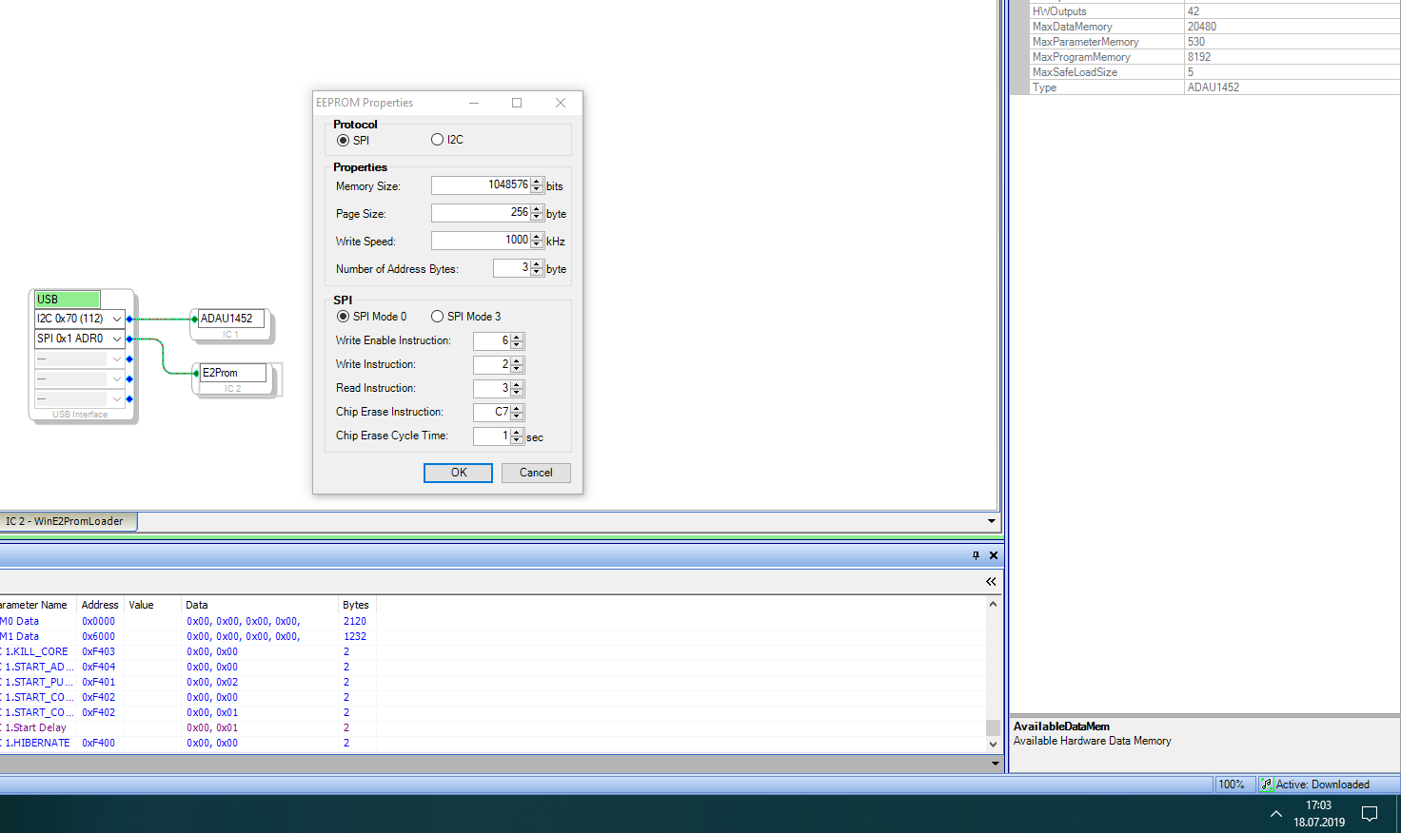Image resolution: width=1401 pixels, height=833 pixels.
Task: Open the fourth USB interface dropdown
Action: tap(117, 378)
